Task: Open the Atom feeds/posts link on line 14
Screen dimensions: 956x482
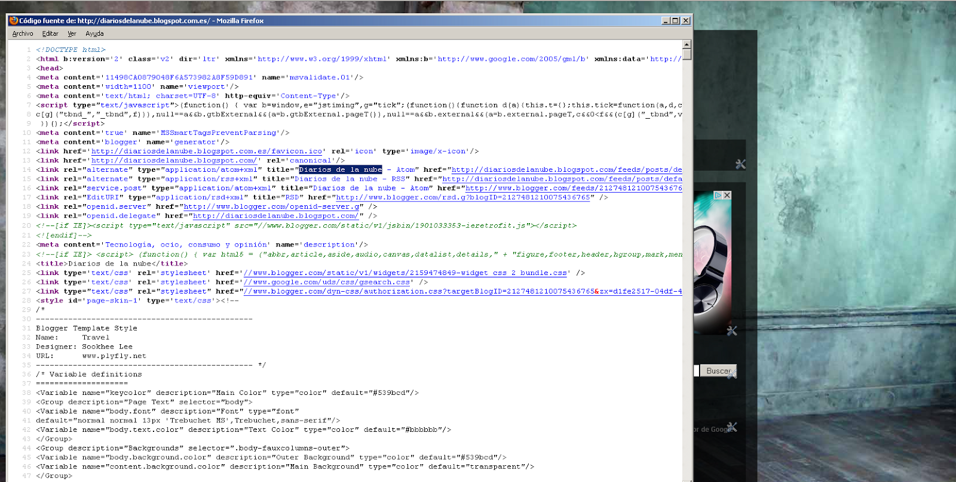Action: pos(566,170)
